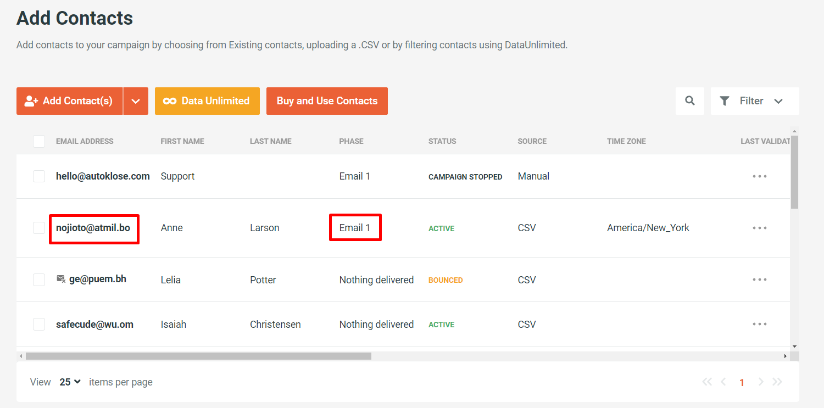Click ACTIVE status for Isaiah Christensen
Screen dimensions: 824x408
pos(442,325)
